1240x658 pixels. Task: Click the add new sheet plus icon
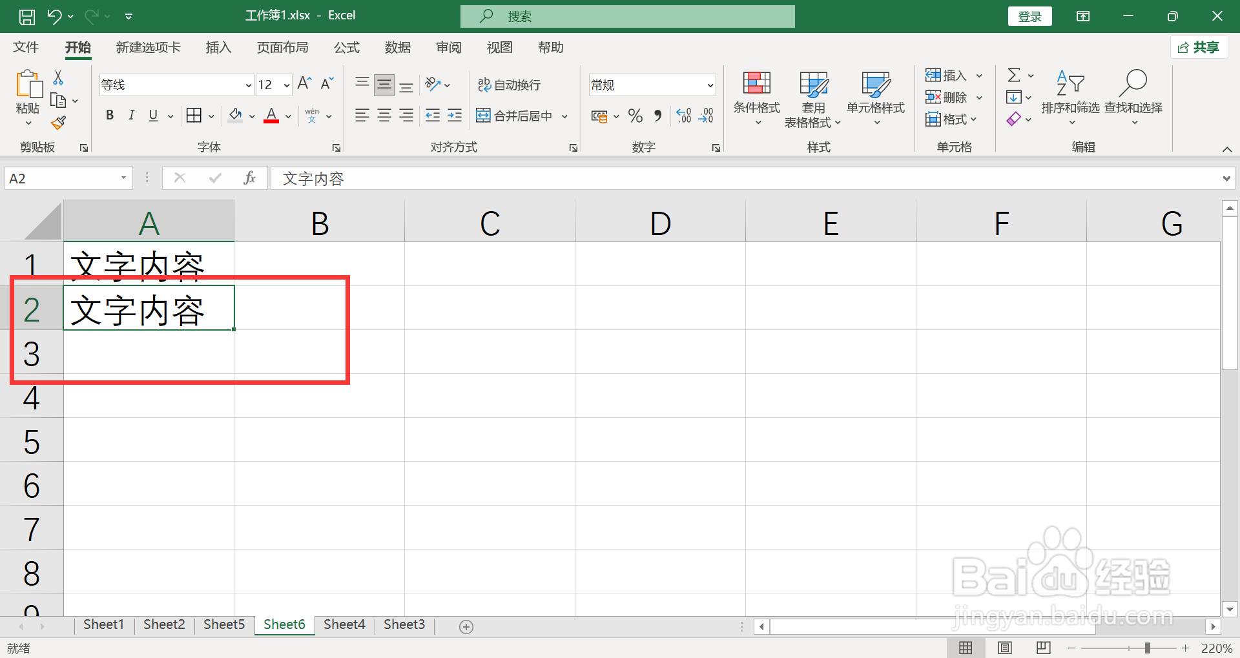pos(466,626)
